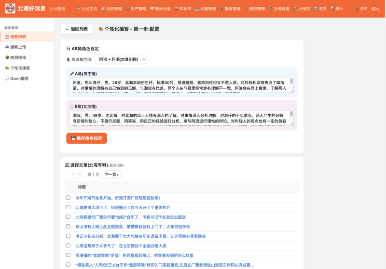This screenshot has width=386, height=269.
Task: Check the article 书记市长亲自抓
Action: tap(69, 236)
